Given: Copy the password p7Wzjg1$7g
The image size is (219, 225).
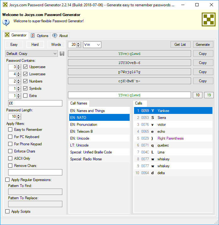Looking at the screenshot, I should [203, 72].
